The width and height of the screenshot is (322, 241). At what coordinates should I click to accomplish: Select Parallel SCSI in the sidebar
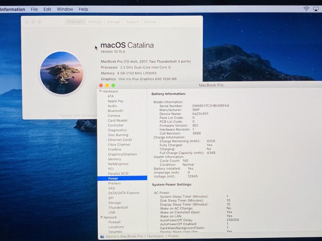[118, 174]
